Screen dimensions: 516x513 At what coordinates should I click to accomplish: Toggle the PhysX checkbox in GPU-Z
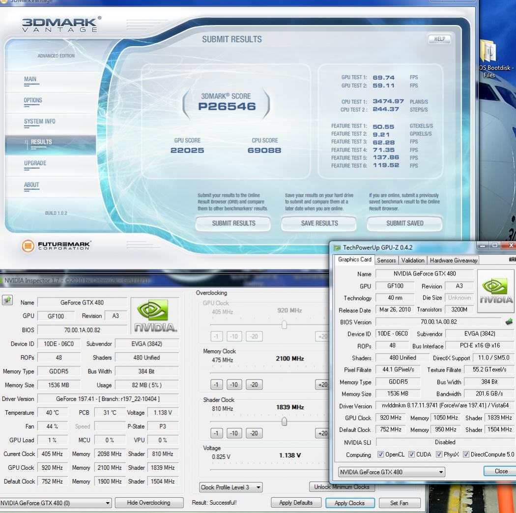click(x=439, y=454)
